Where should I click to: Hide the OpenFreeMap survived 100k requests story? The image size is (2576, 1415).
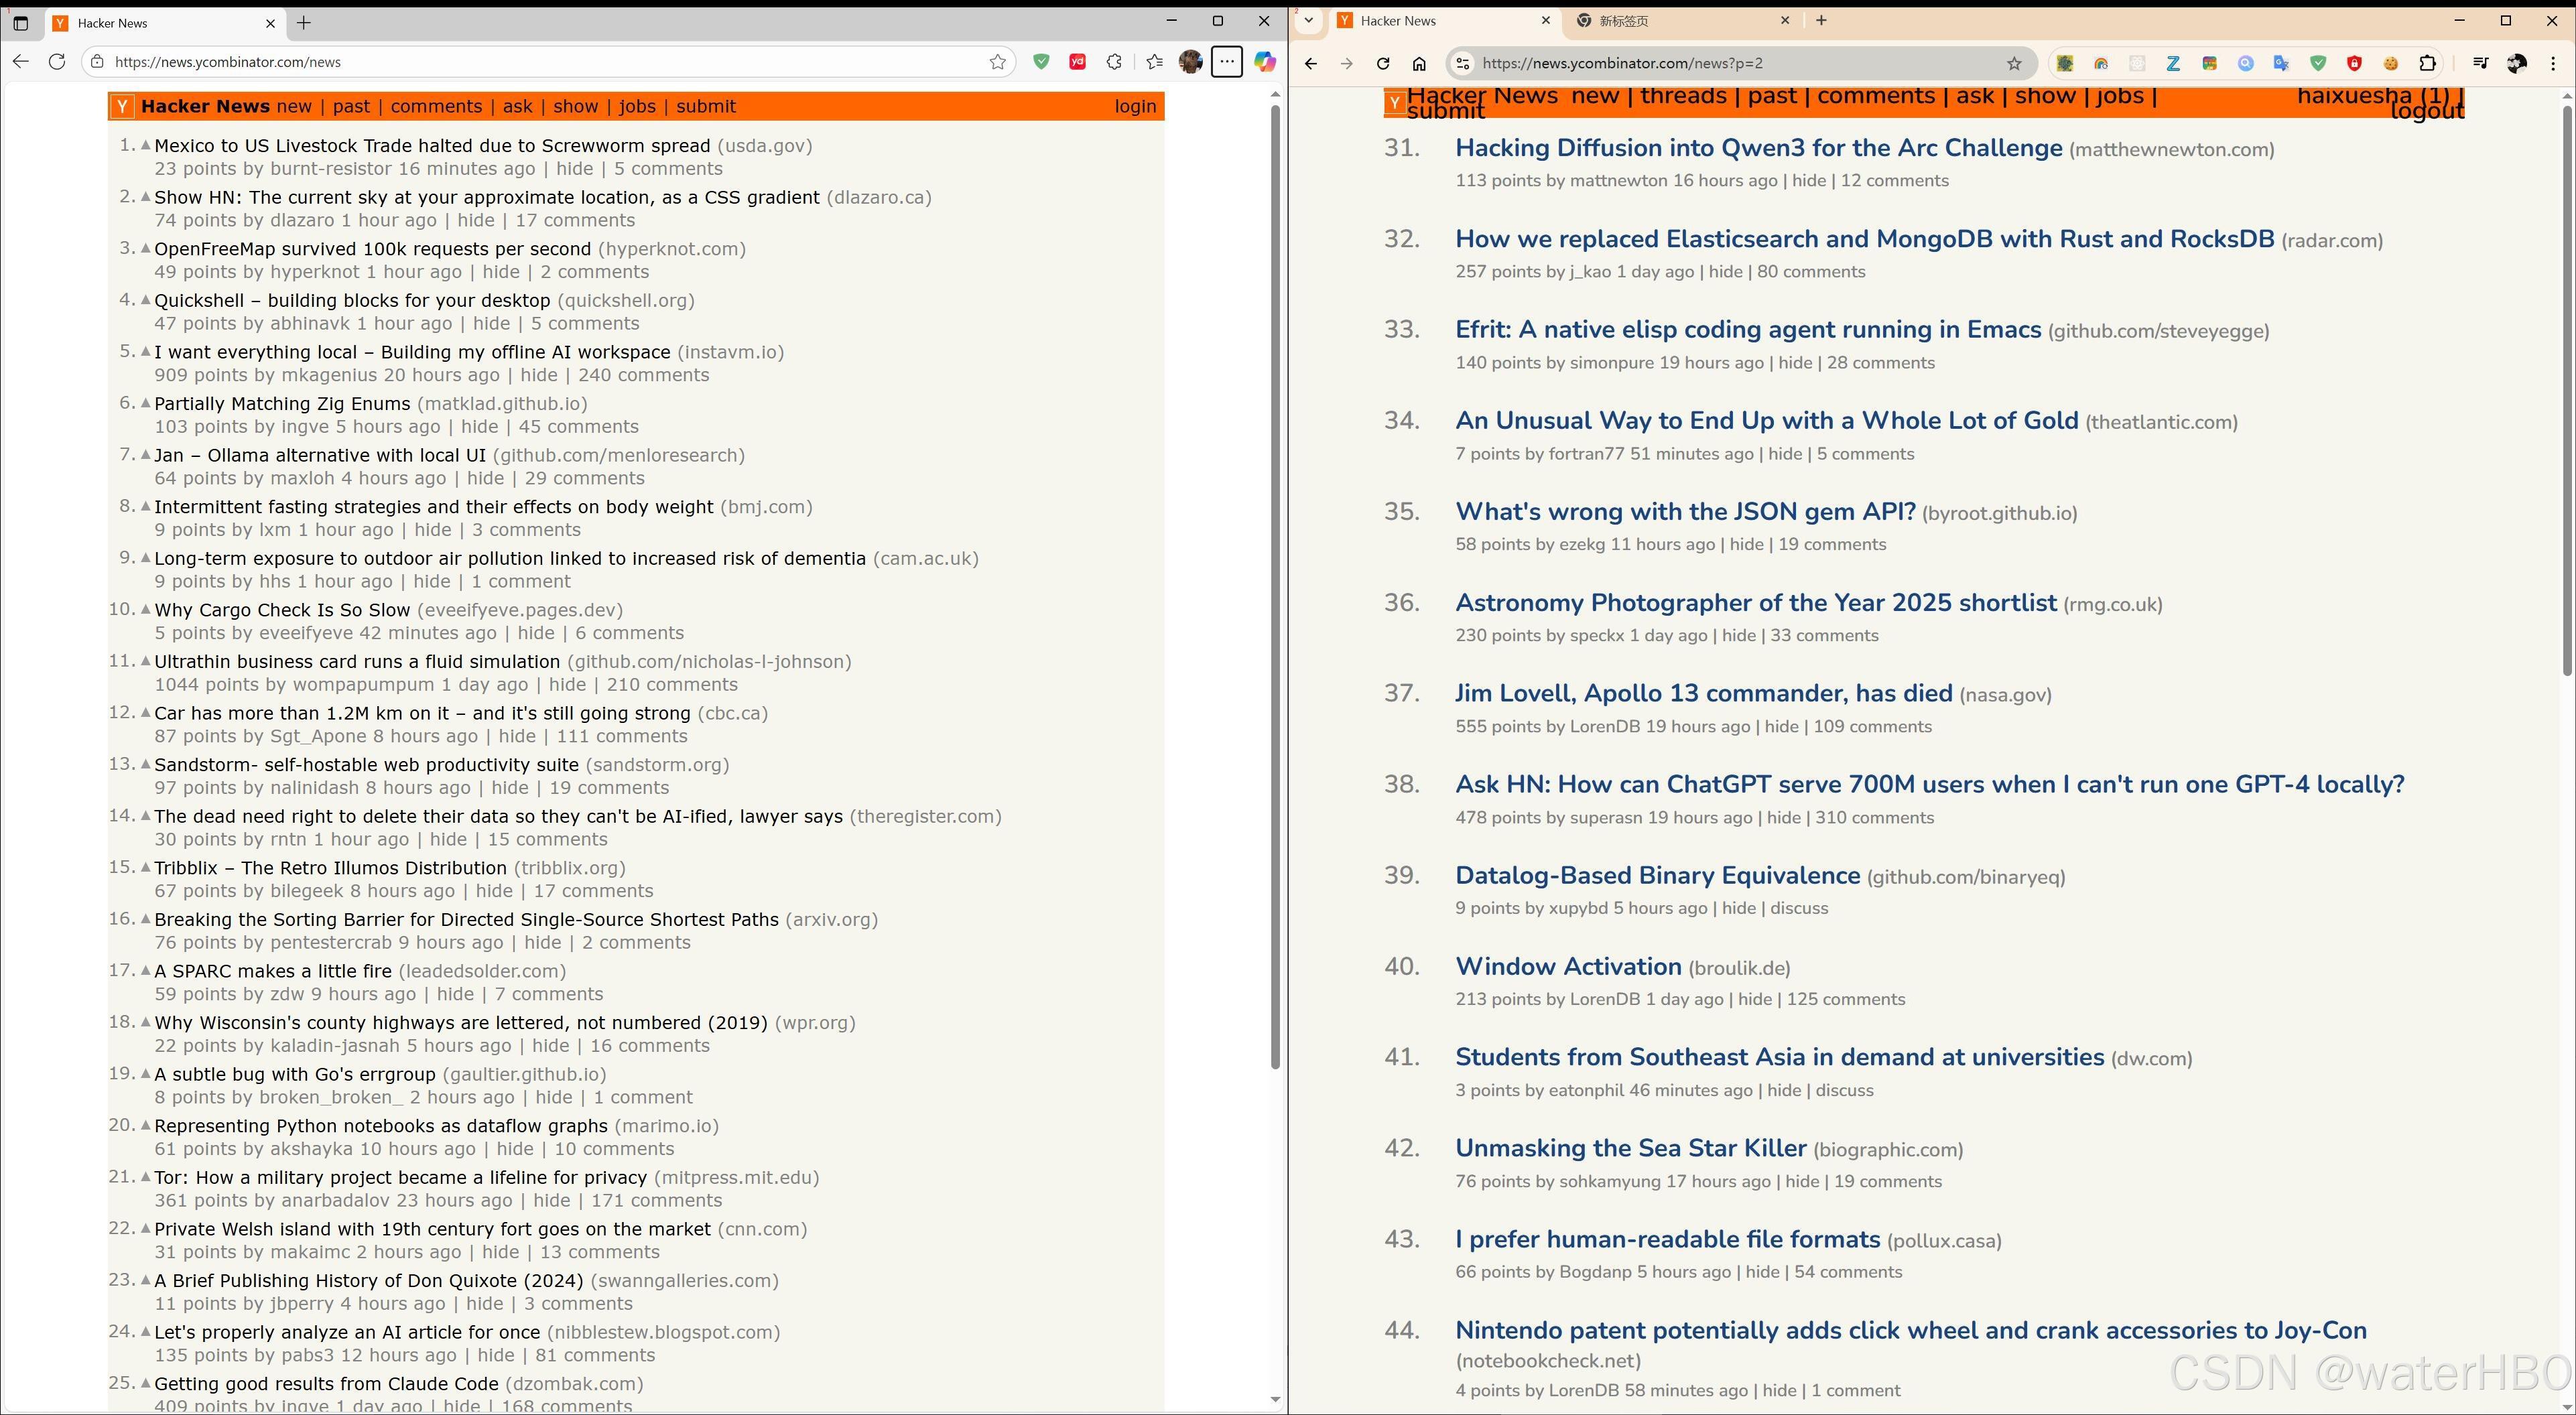pyautogui.click(x=501, y=272)
